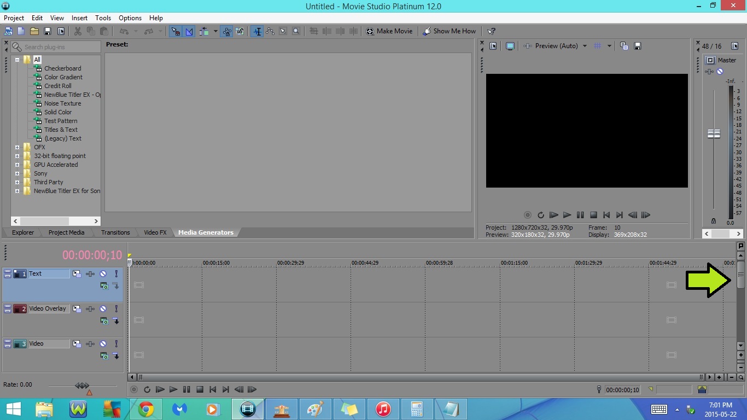
Task: Click Play in the timeline transport bar
Action: tap(173, 389)
